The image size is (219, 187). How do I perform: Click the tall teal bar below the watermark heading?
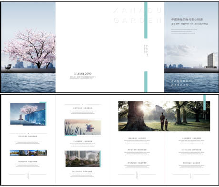click(146, 20)
